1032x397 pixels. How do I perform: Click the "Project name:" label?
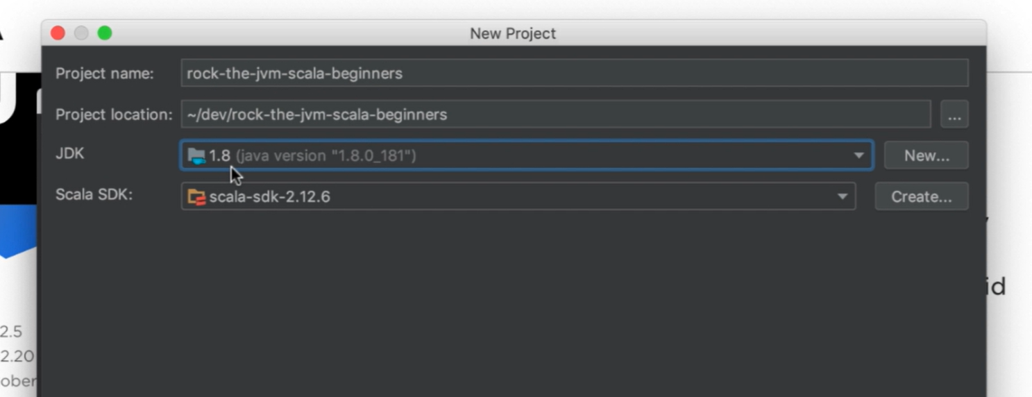(105, 74)
